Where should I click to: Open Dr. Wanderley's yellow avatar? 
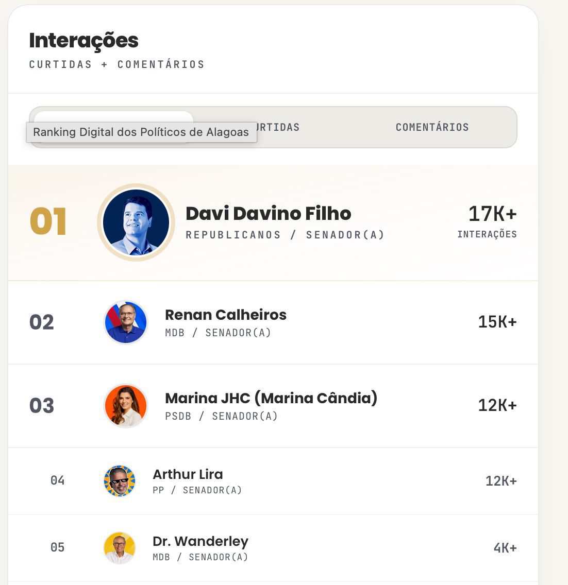point(120,548)
